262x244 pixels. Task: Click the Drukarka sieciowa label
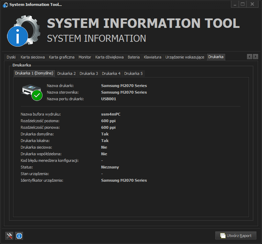click(36, 148)
